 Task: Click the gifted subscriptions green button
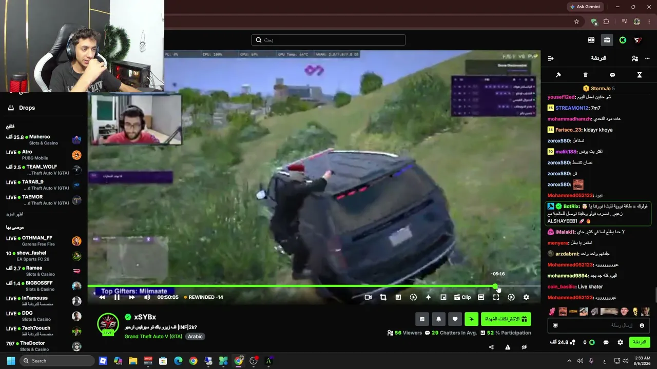point(506,319)
